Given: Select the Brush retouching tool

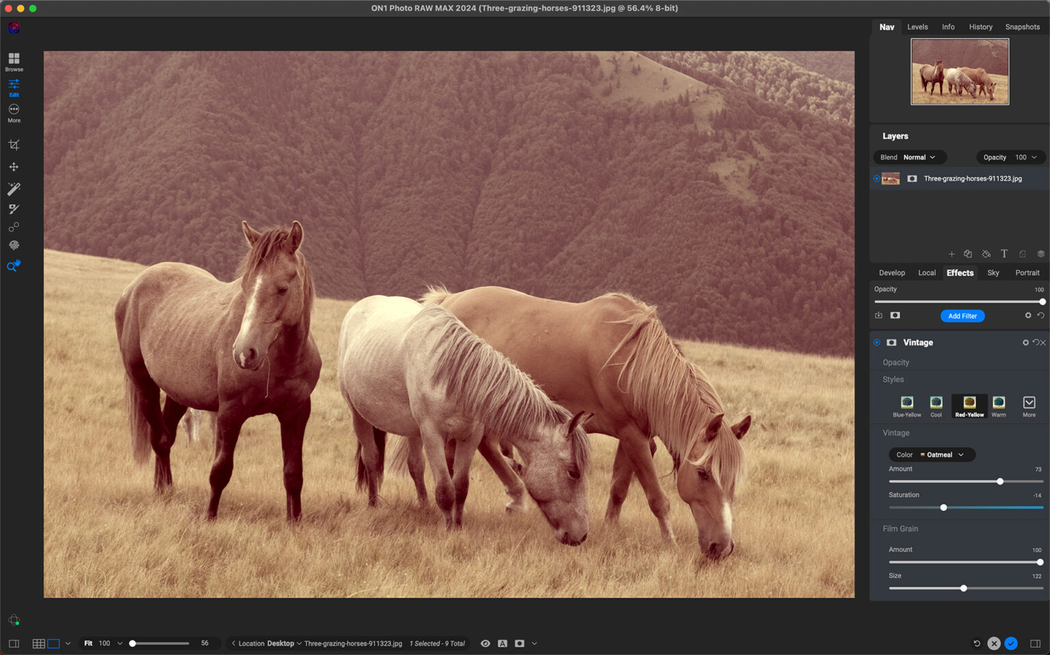Looking at the screenshot, I should pyautogui.click(x=14, y=209).
